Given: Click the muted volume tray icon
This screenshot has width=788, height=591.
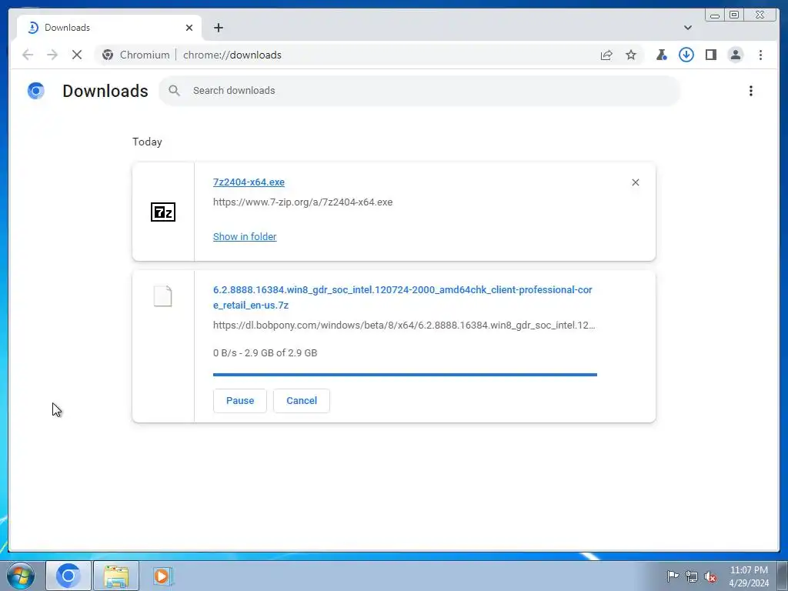Looking at the screenshot, I should point(710,576).
